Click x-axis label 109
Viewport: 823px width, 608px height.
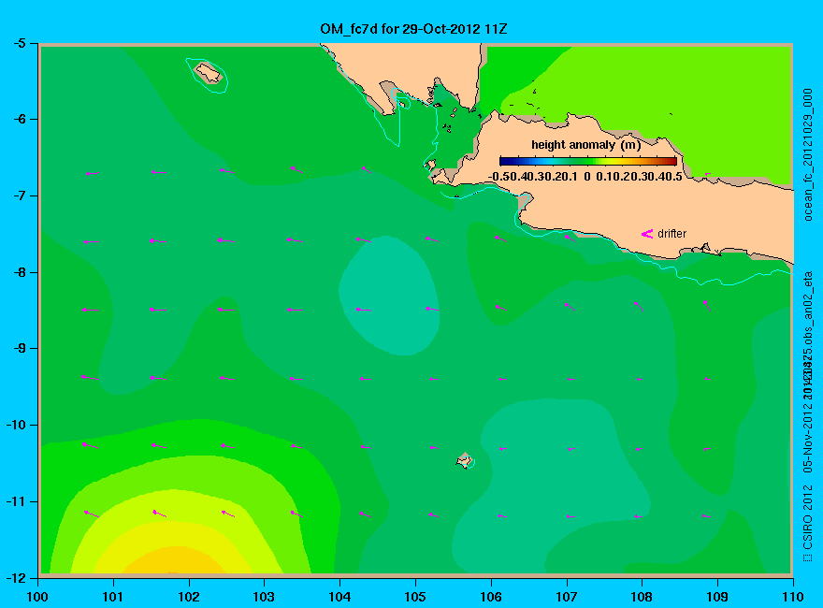[717, 597]
